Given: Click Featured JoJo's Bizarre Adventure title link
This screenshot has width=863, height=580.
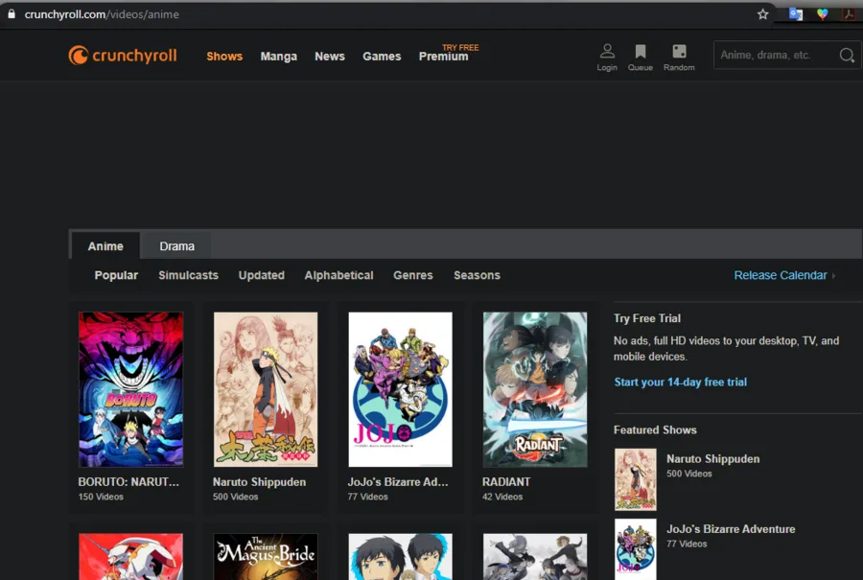Looking at the screenshot, I should (x=731, y=529).
